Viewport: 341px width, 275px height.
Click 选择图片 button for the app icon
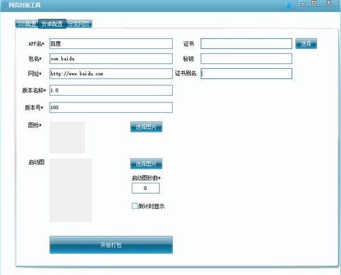coord(146,127)
